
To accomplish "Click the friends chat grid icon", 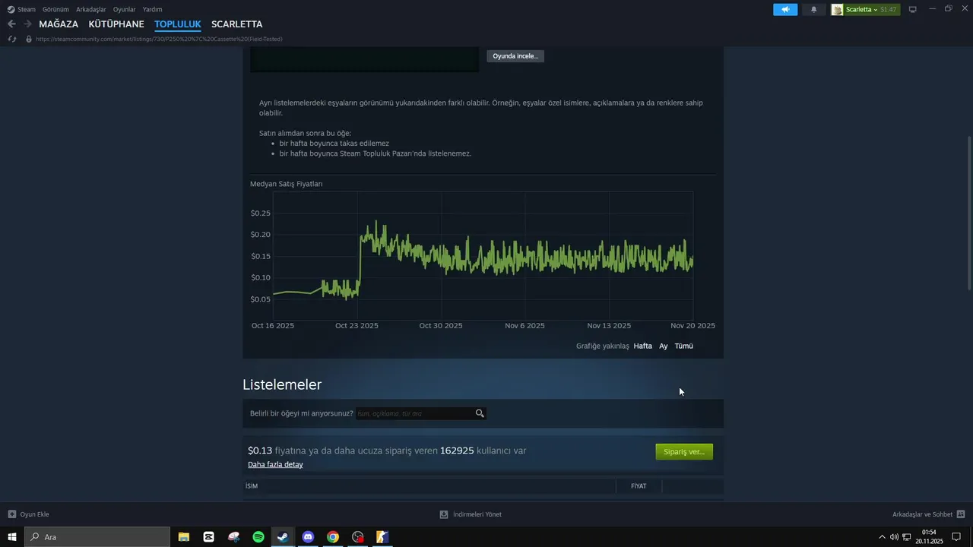I will point(961,514).
